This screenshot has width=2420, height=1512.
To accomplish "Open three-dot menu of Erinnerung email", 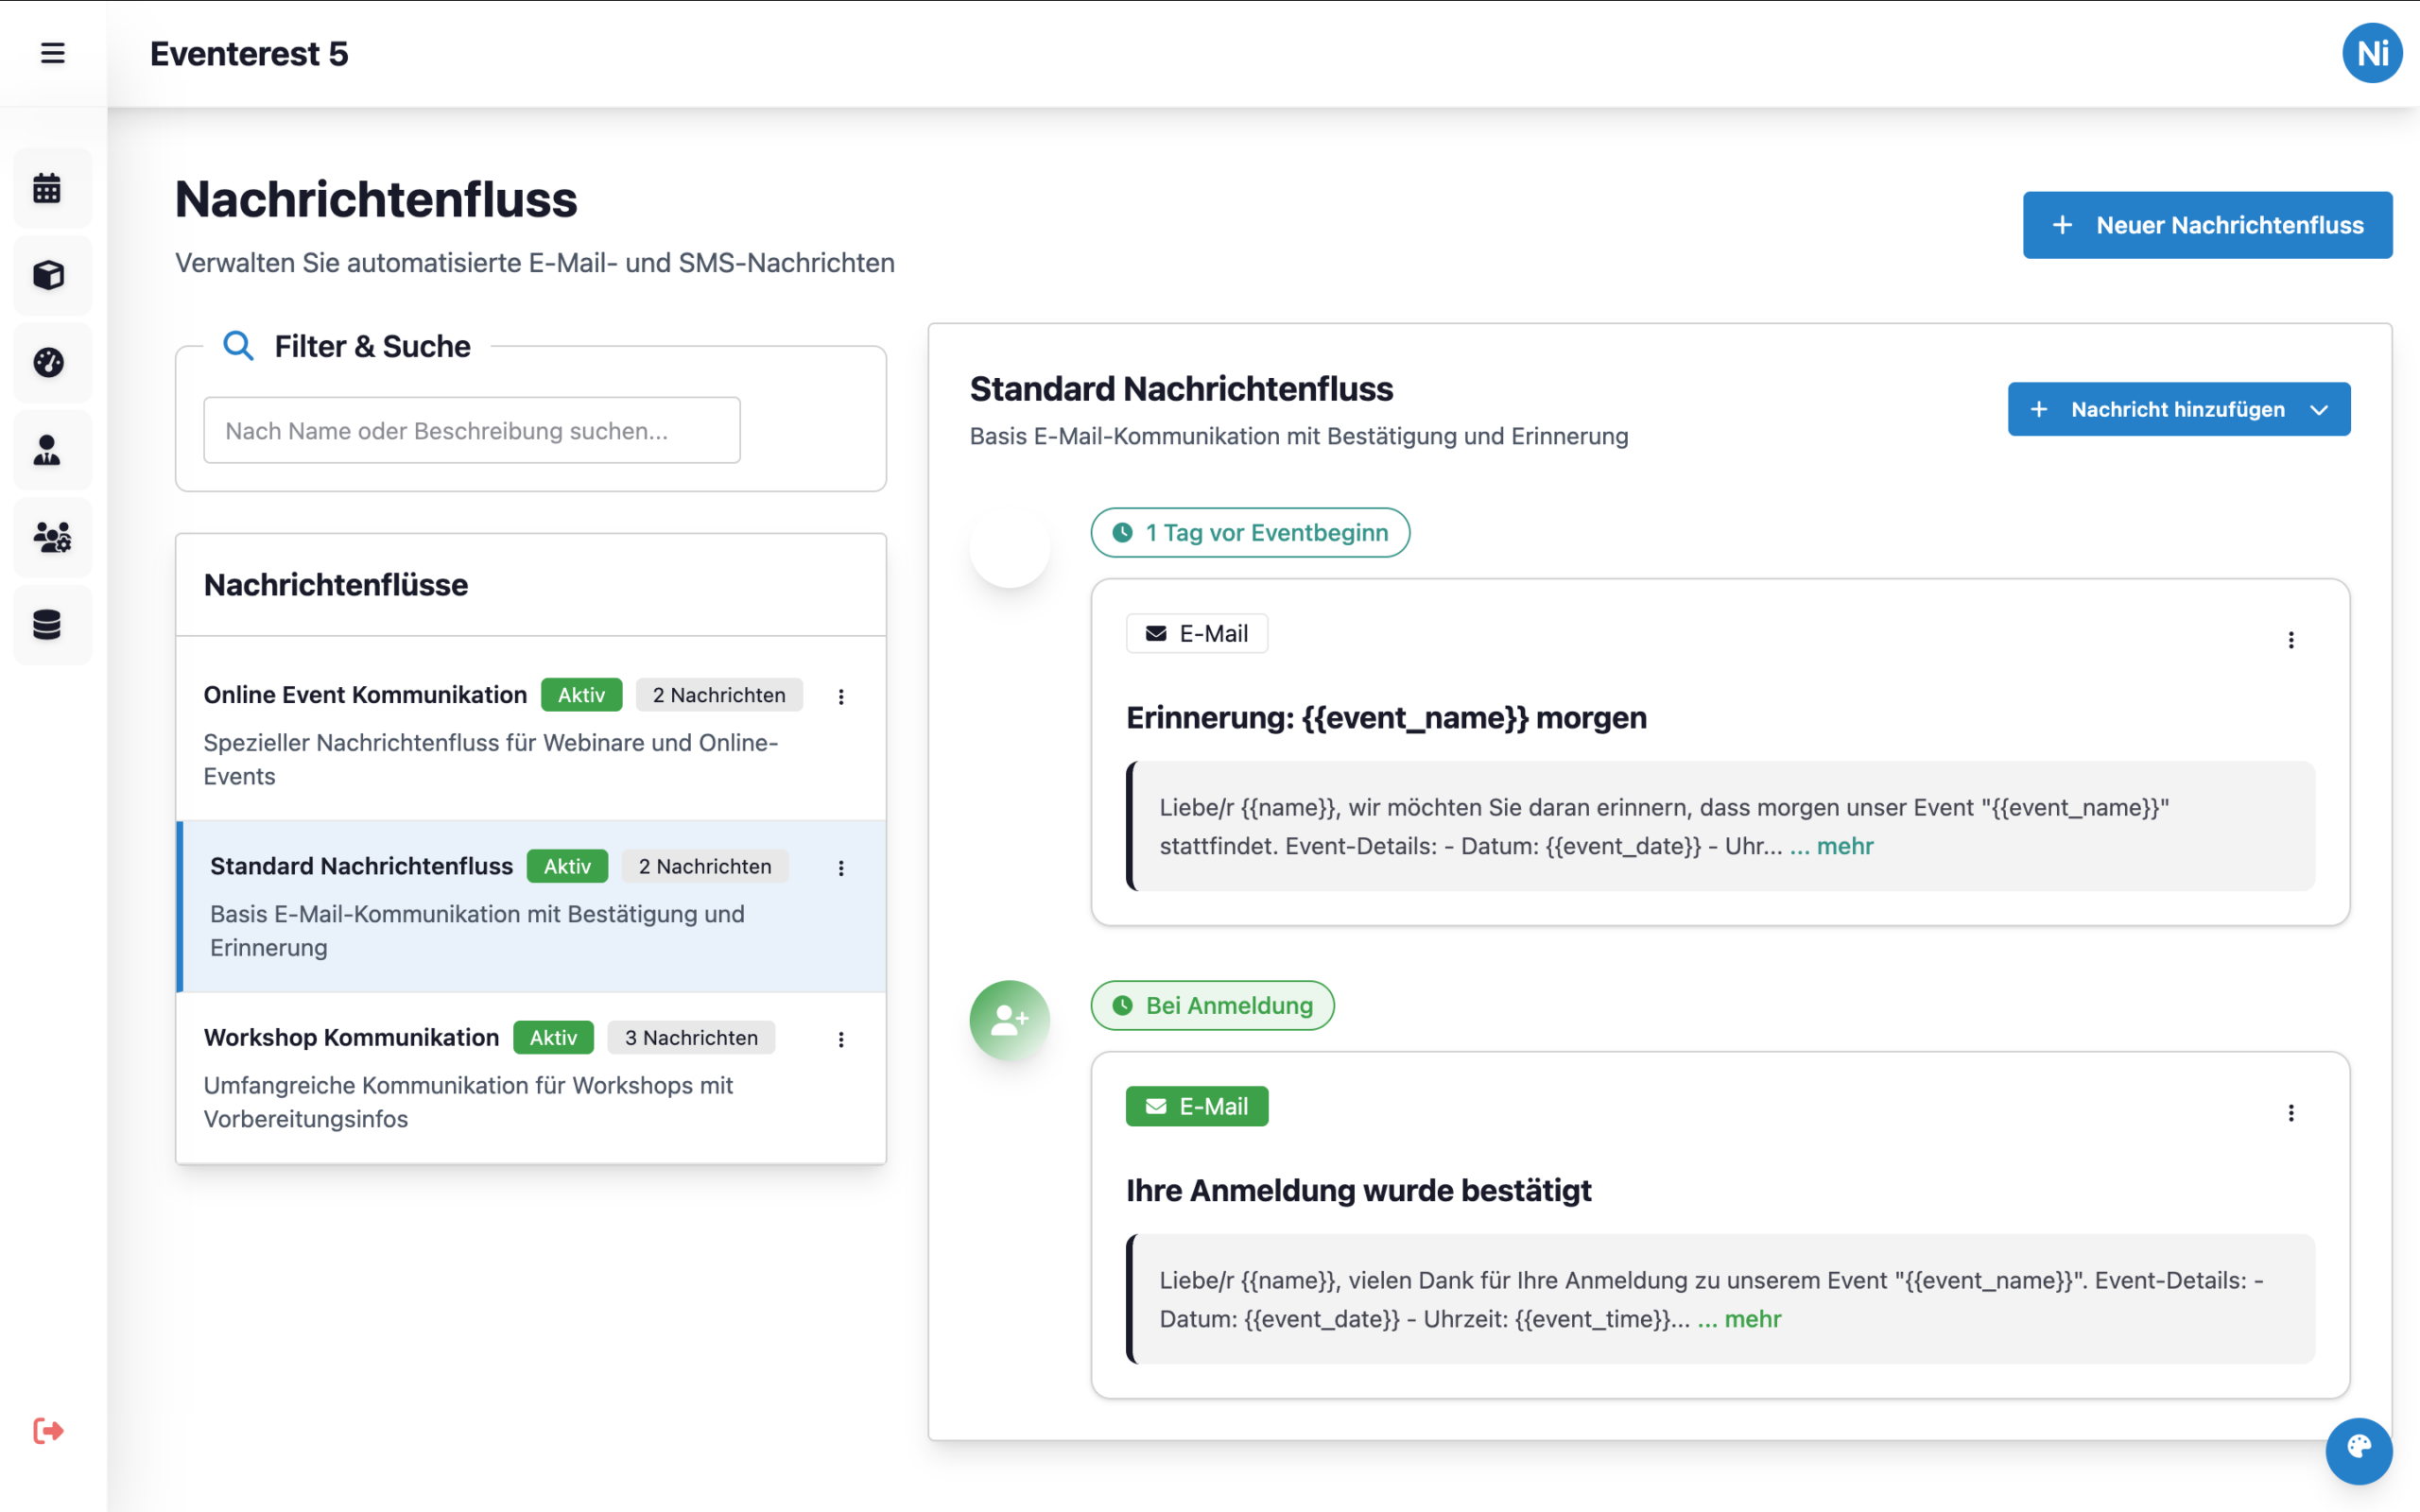I will (2291, 640).
